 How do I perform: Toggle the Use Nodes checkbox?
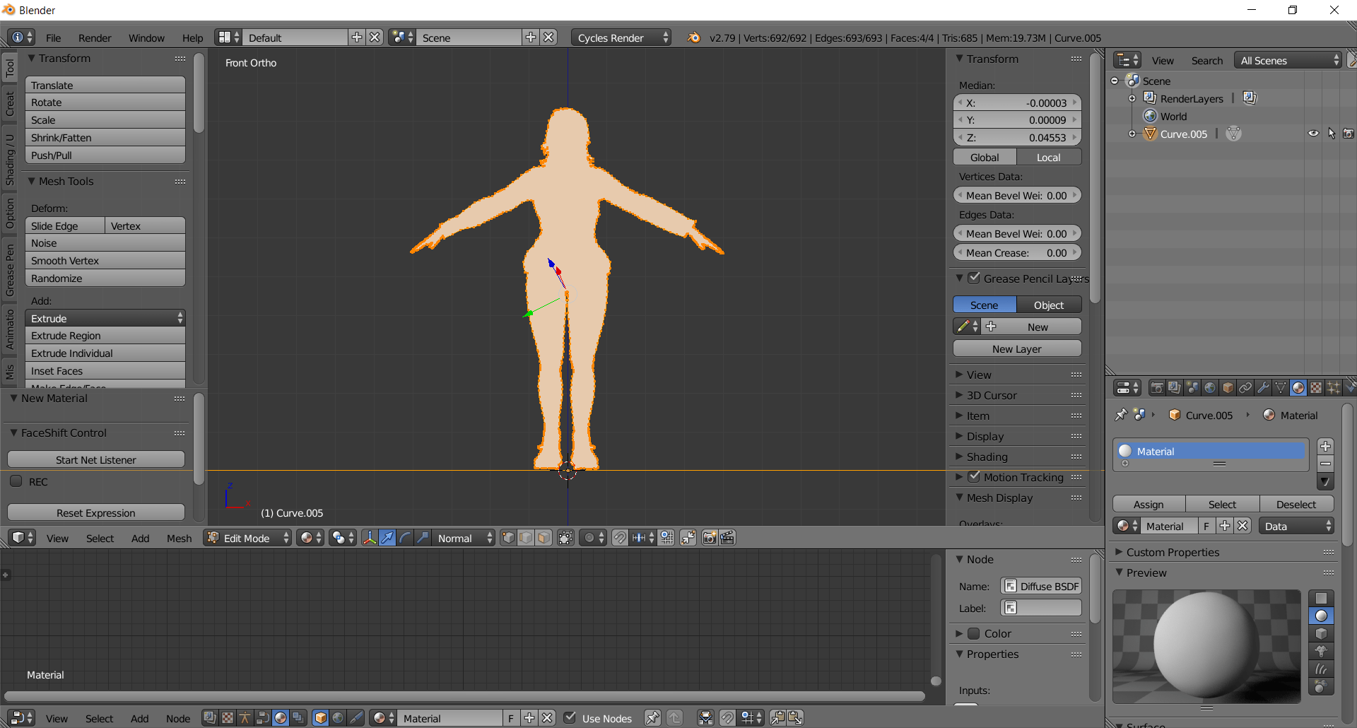point(570,718)
